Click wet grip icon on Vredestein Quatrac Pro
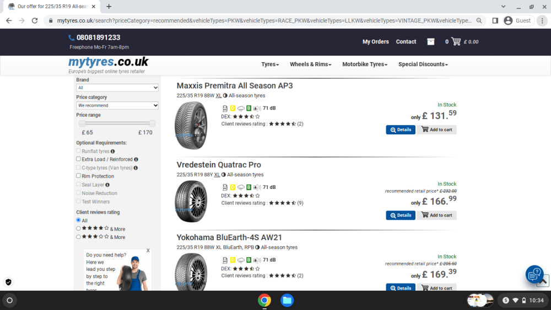Screen dimensions: 551x310 tap(241, 187)
